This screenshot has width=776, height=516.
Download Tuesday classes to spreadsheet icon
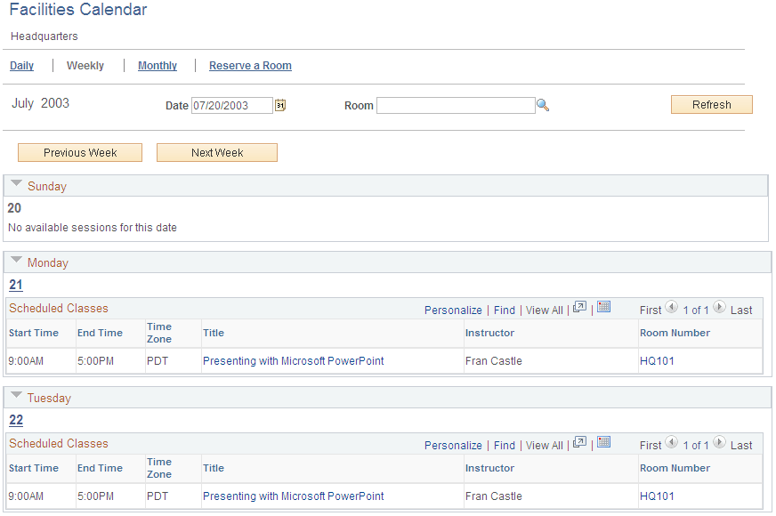point(603,442)
